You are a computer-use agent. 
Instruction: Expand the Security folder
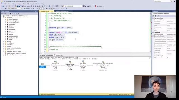(x=4, y=41)
